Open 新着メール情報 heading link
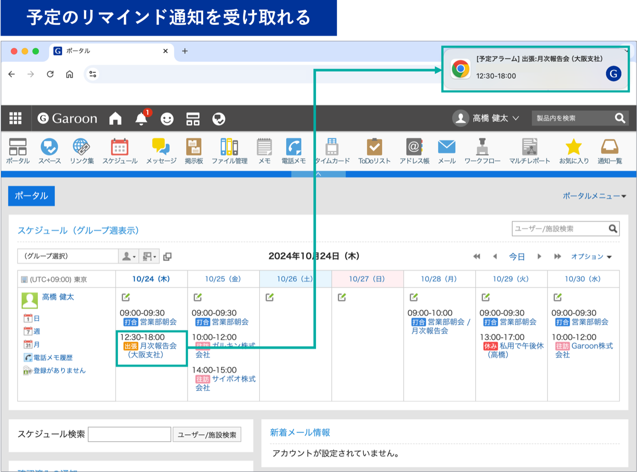Viewport: 637px width, 472px height. click(x=300, y=433)
